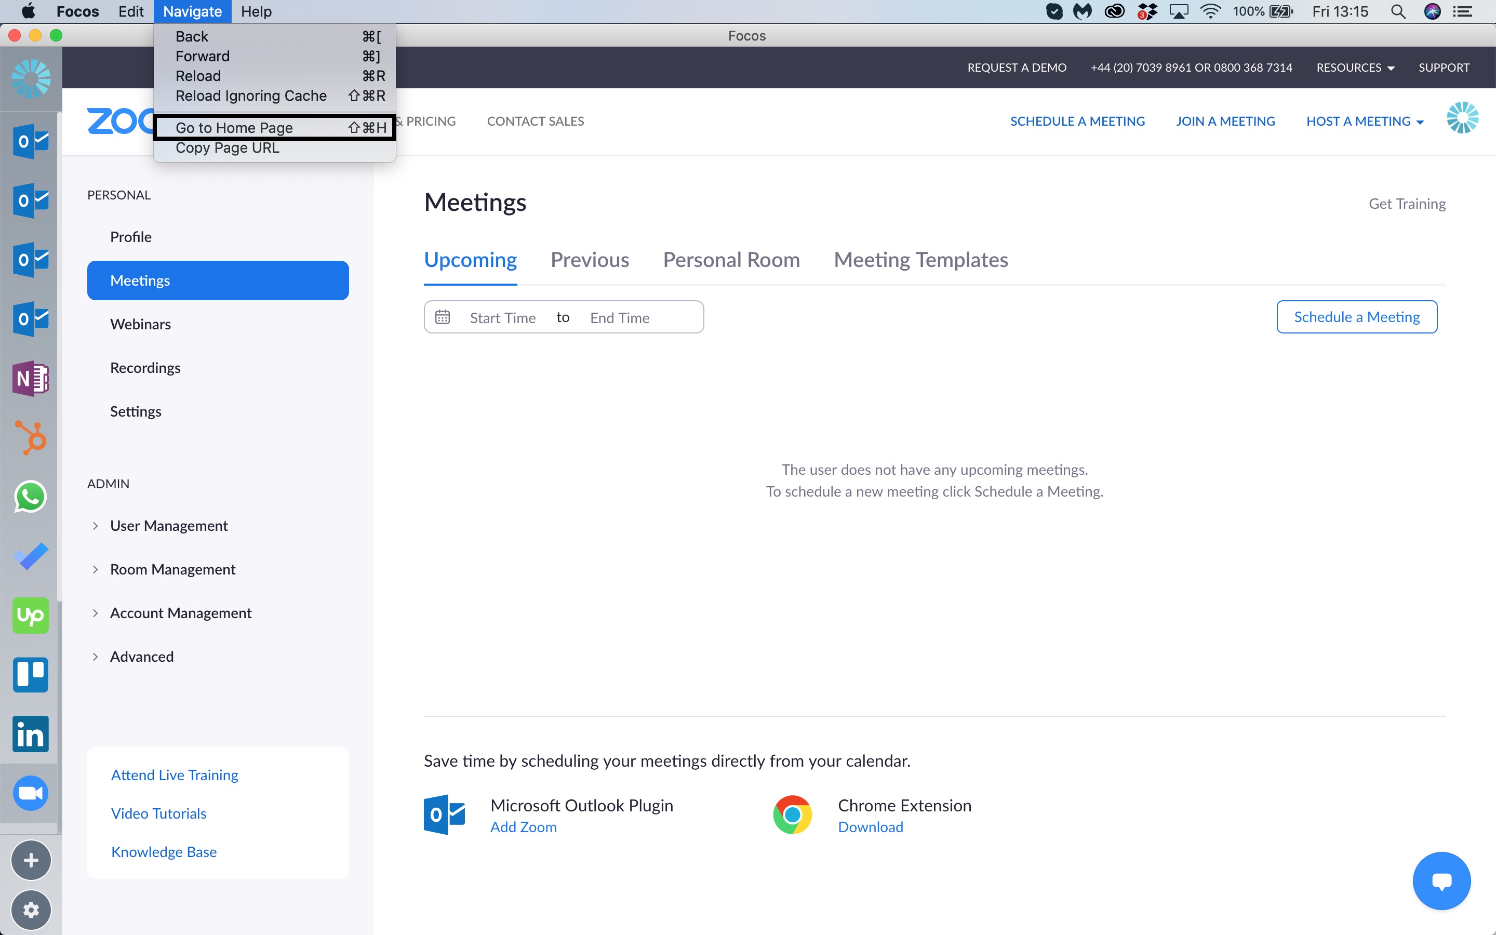Open Trello app in sidebar
Viewport: 1496px width, 935px height.
coord(30,675)
